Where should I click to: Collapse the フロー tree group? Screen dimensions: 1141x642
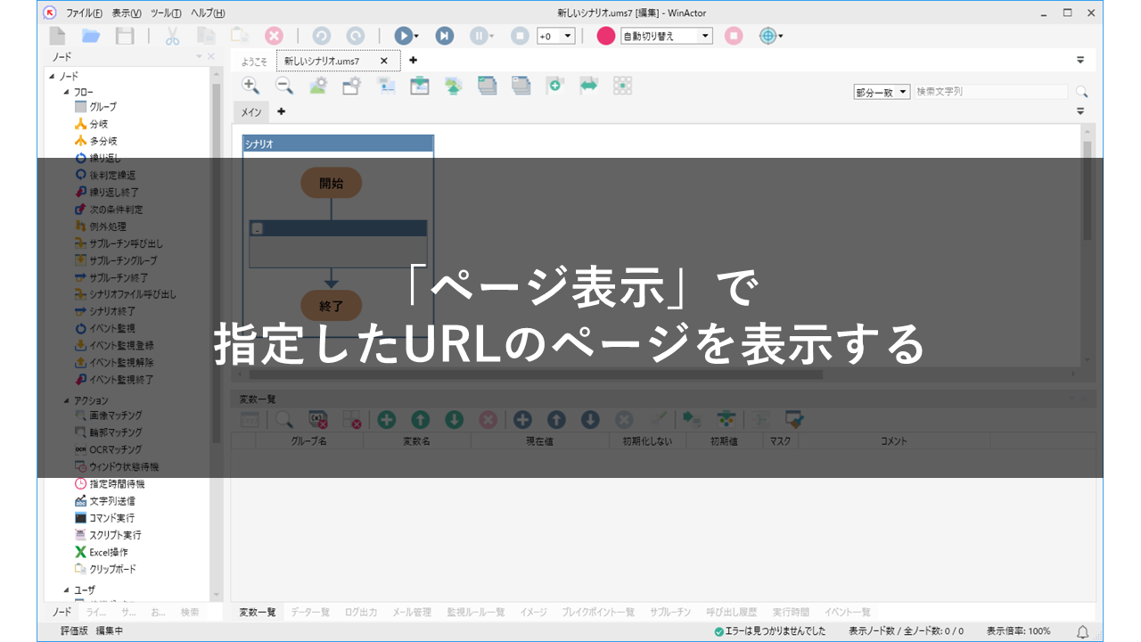coord(67,91)
